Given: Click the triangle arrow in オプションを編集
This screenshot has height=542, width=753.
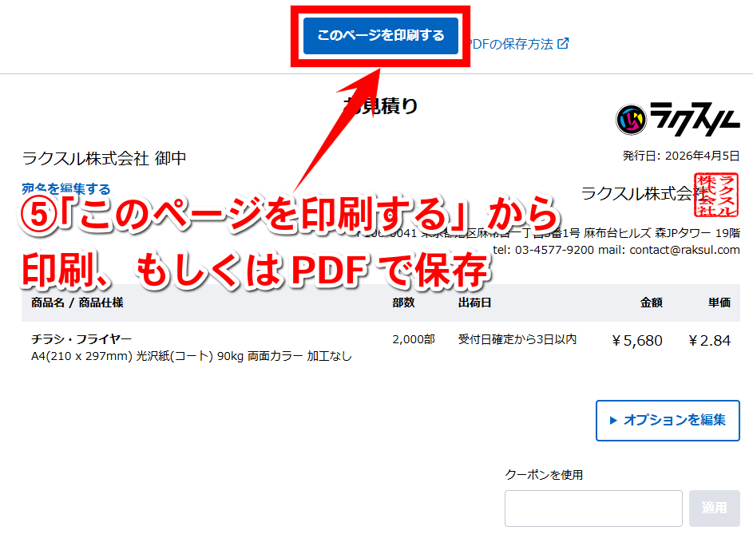Looking at the screenshot, I should (613, 420).
